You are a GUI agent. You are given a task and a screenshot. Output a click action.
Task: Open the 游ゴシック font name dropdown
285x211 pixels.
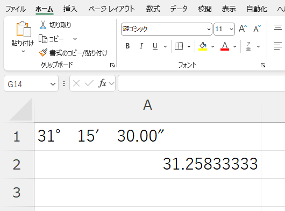pos(209,29)
